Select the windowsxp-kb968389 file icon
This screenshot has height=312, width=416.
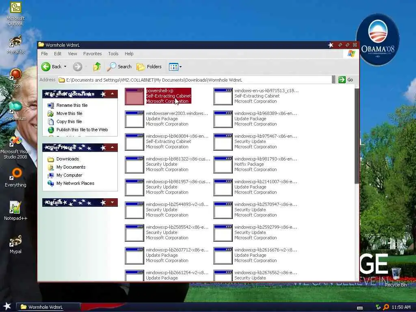point(223,119)
